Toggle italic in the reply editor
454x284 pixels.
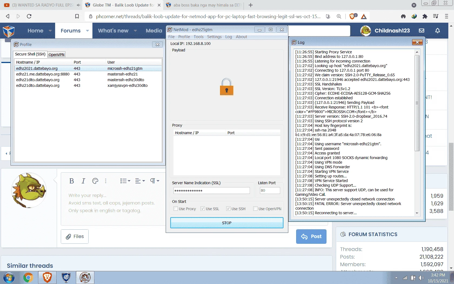pos(84,181)
